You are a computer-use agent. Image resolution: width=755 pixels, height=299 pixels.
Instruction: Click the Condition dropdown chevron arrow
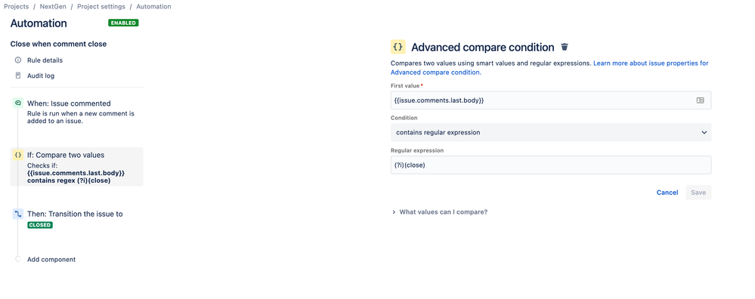coord(704,132)
